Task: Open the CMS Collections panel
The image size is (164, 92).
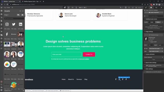Action: pos(2,25)
